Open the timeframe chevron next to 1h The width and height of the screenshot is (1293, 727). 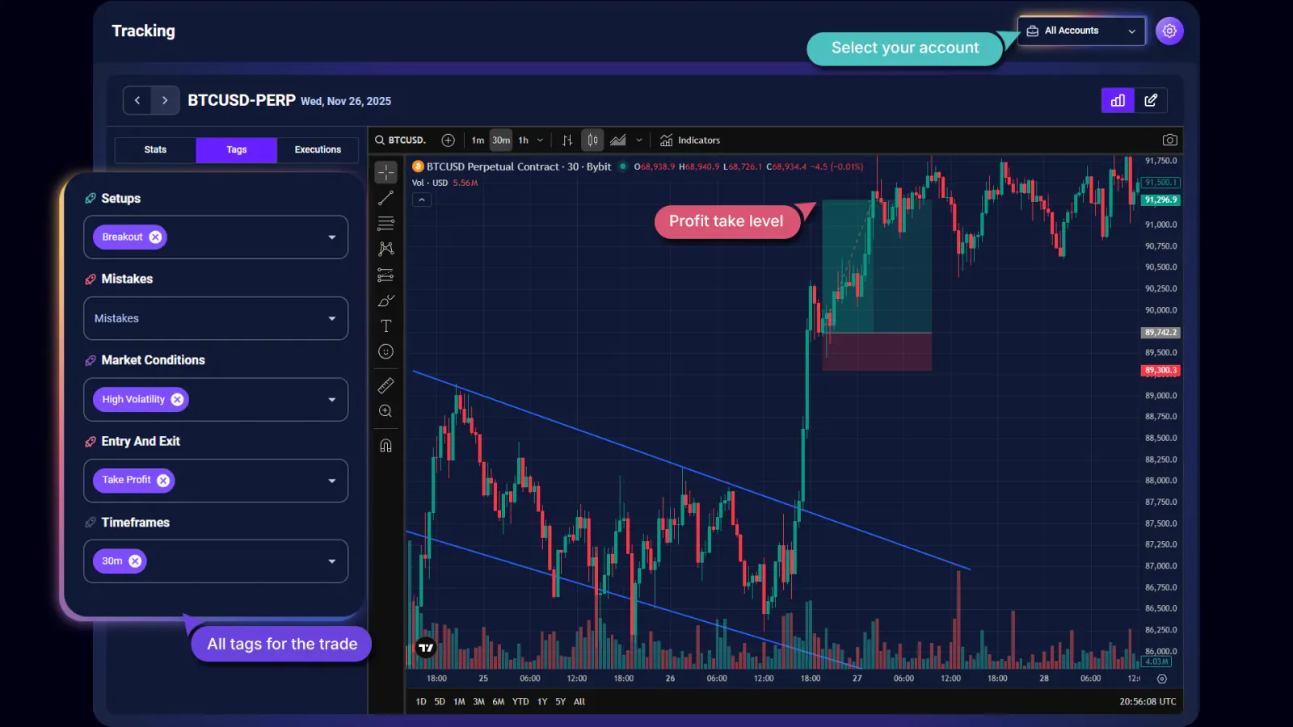[540, 140]
